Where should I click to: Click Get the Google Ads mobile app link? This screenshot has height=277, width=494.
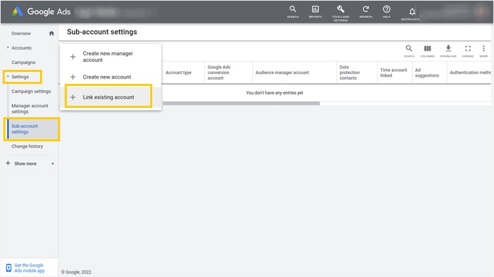[29, 268]
